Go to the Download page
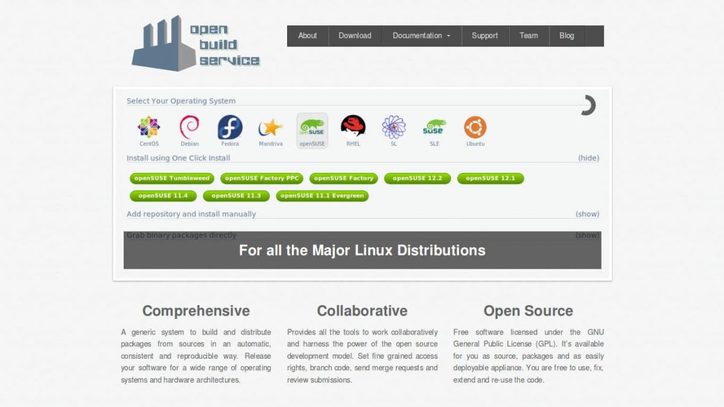This screenshot has height=407, width=724. pos(355,36)
